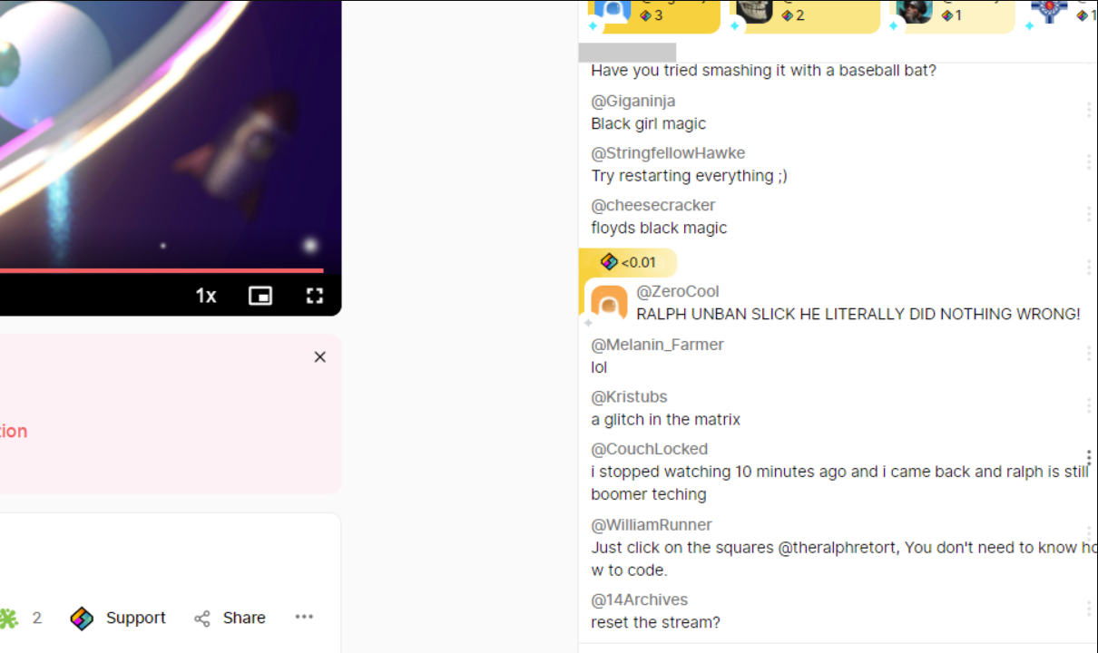Screen dimensions: 1098x653
Task: Click the message "floyds black magic"
Action: click(x=659, y=228)
